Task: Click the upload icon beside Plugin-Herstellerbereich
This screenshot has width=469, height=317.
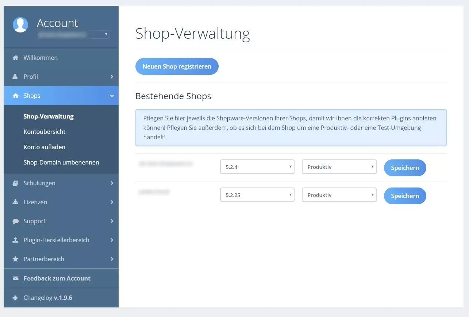Action: pyautogui.click(x=15, y=240)
